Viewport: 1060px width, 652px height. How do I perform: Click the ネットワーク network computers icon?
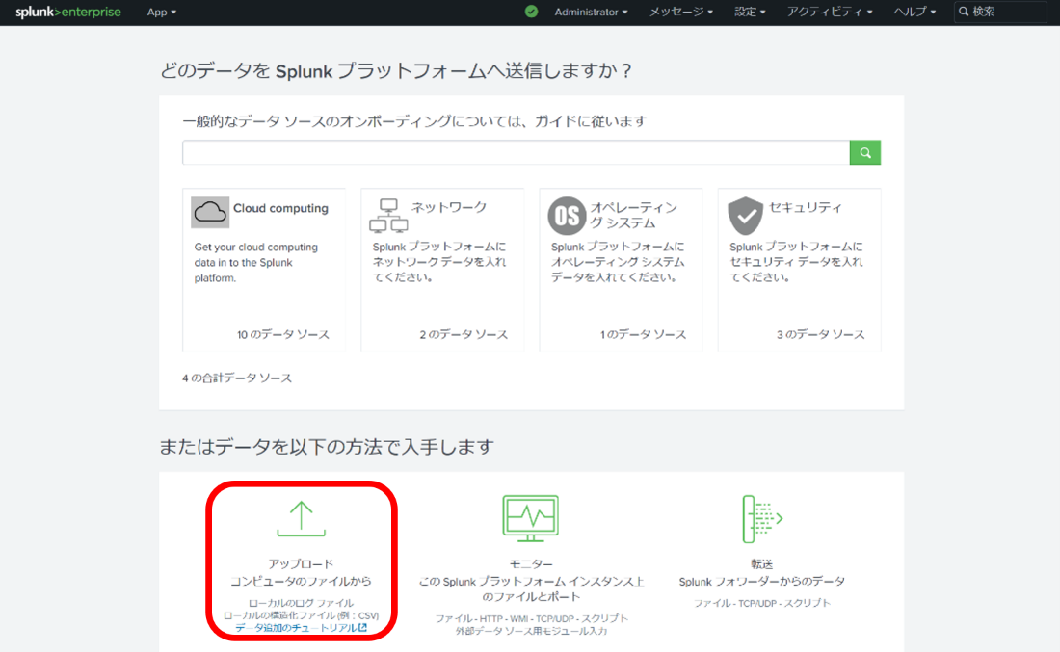point(388,216)
